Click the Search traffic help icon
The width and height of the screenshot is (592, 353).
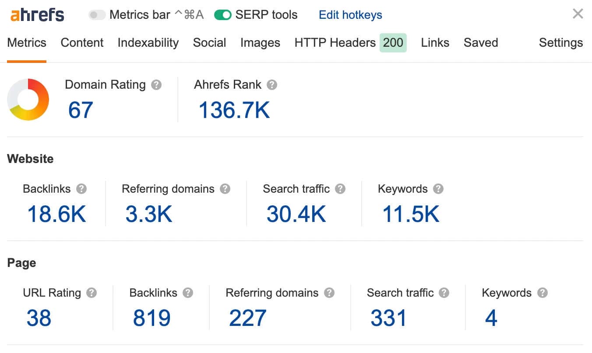coord(341,189)
